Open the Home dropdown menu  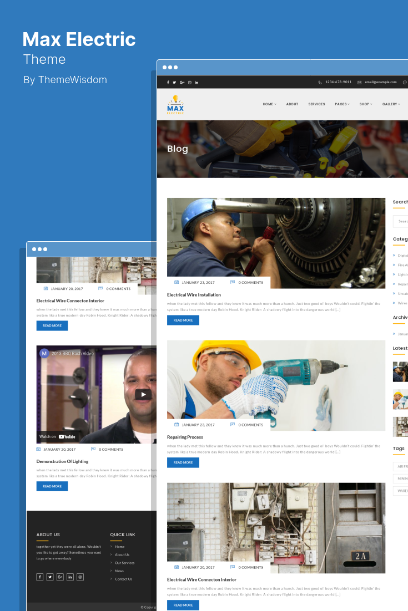click(x=270, y=104)
